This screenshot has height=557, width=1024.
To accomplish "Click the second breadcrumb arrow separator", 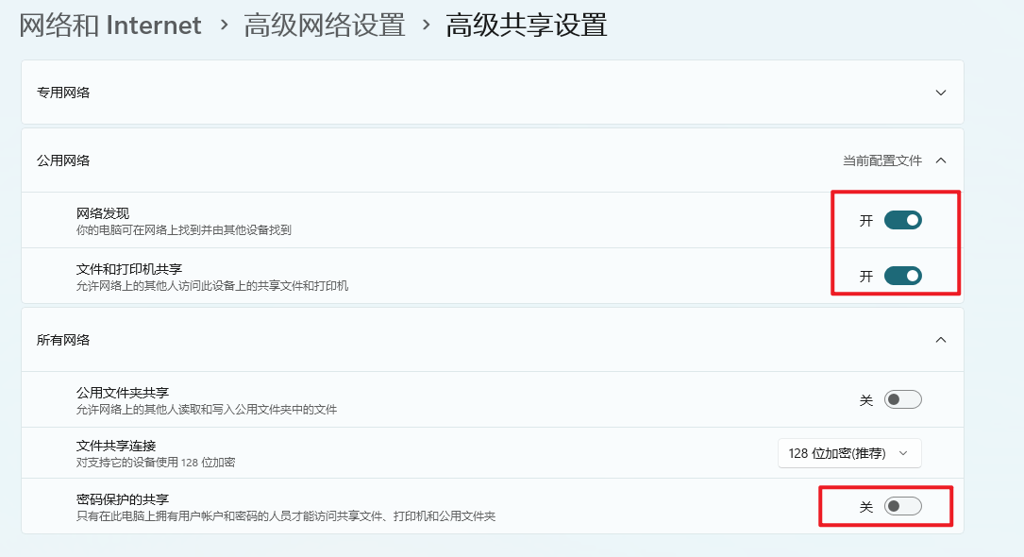I will click(x=426, y=25).
